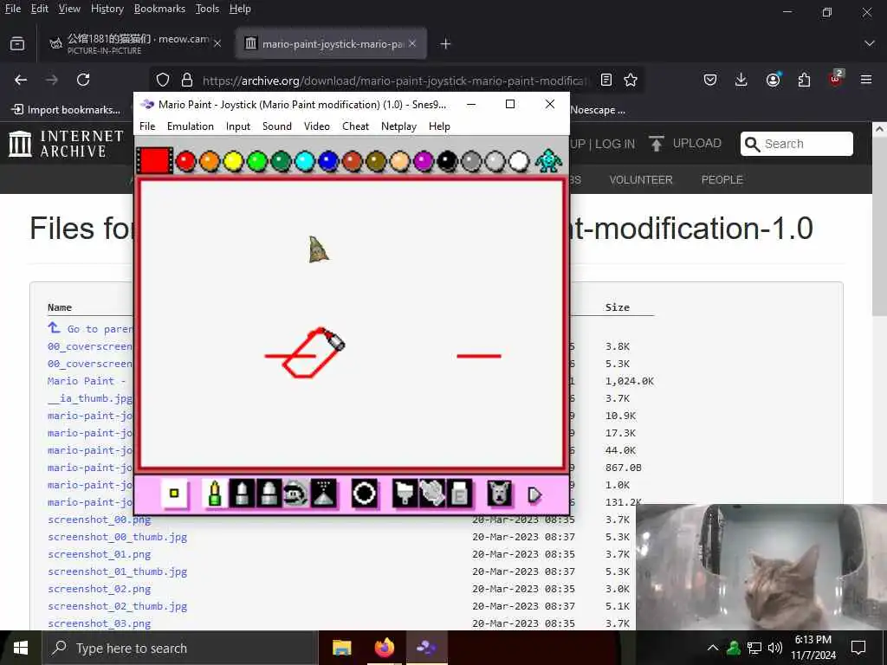Expand the list all tabs chevron

870,43
